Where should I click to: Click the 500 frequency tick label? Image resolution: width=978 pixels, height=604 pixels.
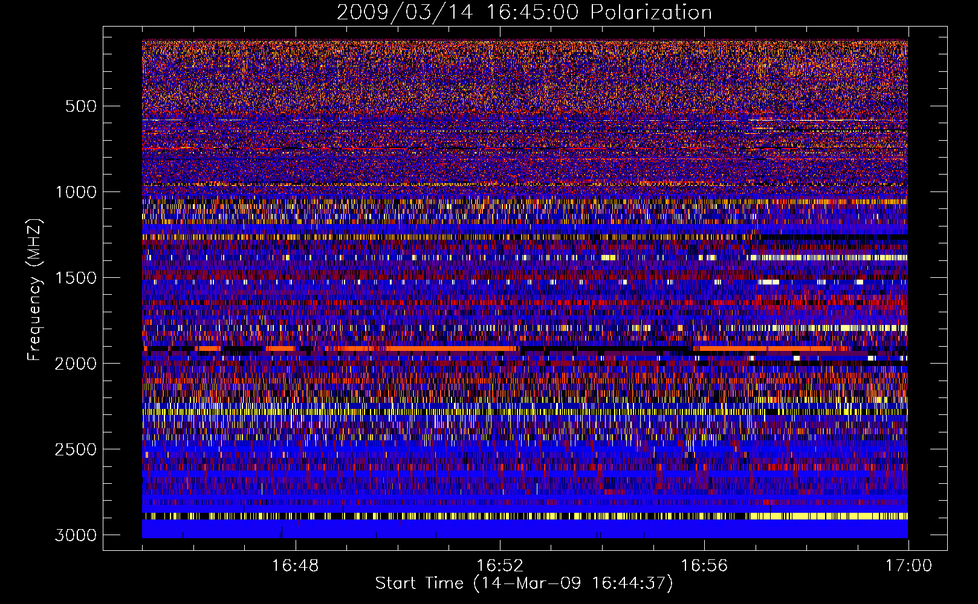pyautogui.click(x=81, y=106)
